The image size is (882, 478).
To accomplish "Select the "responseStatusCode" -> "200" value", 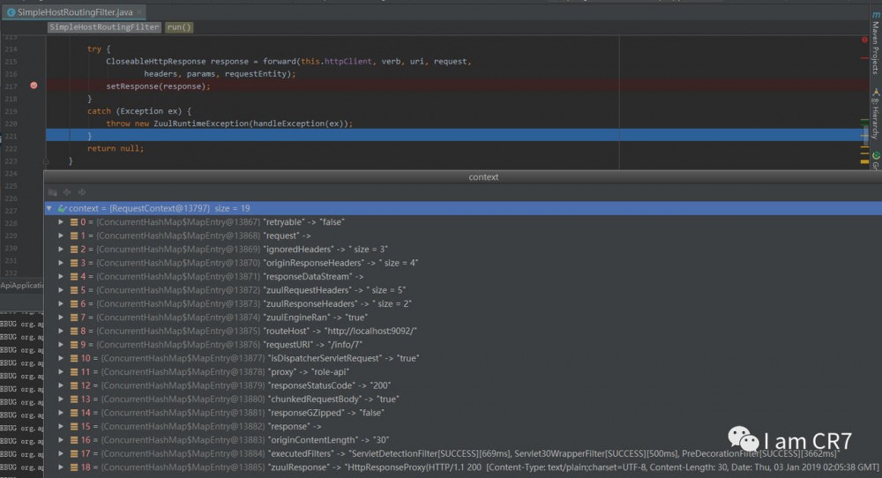I will (330, 385).
